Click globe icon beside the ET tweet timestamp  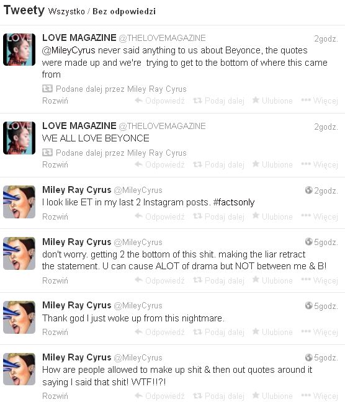pyautogui.click(x=308, y=190)
